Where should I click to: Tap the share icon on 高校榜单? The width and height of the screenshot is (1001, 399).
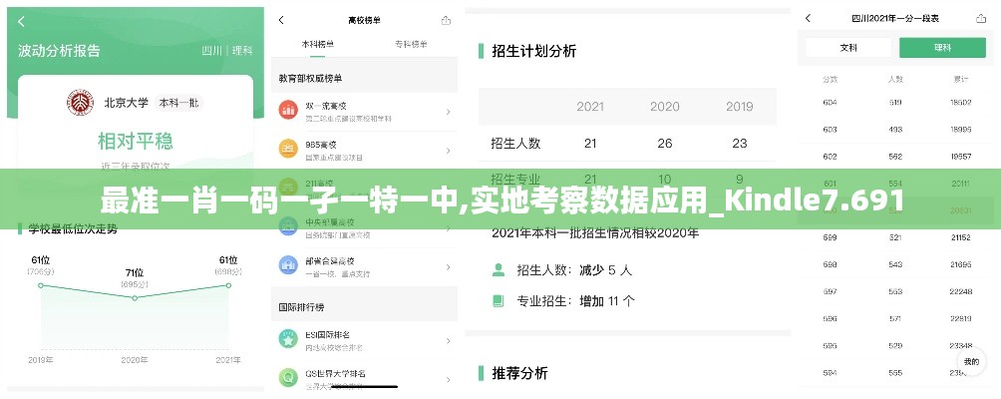tap(445, 20)
